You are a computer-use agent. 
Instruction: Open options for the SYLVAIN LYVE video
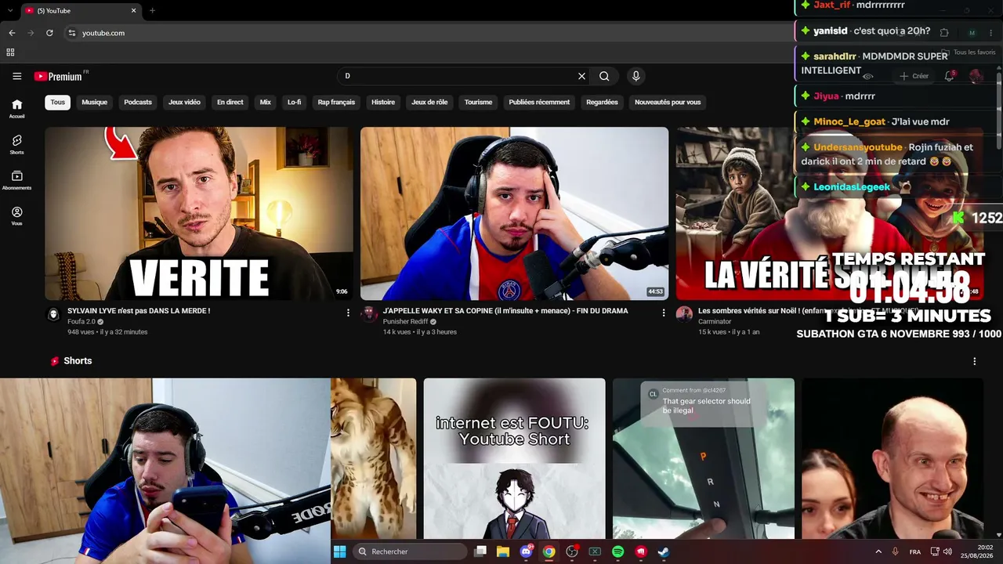(348, 313)
